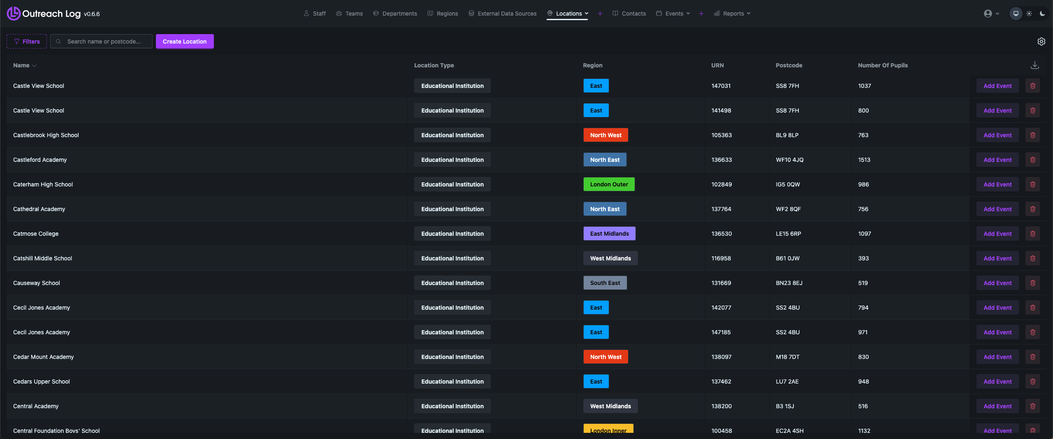Click the trash icon for Central Academy
This screenshot has width=1053, height=439.
(1032, 406)
